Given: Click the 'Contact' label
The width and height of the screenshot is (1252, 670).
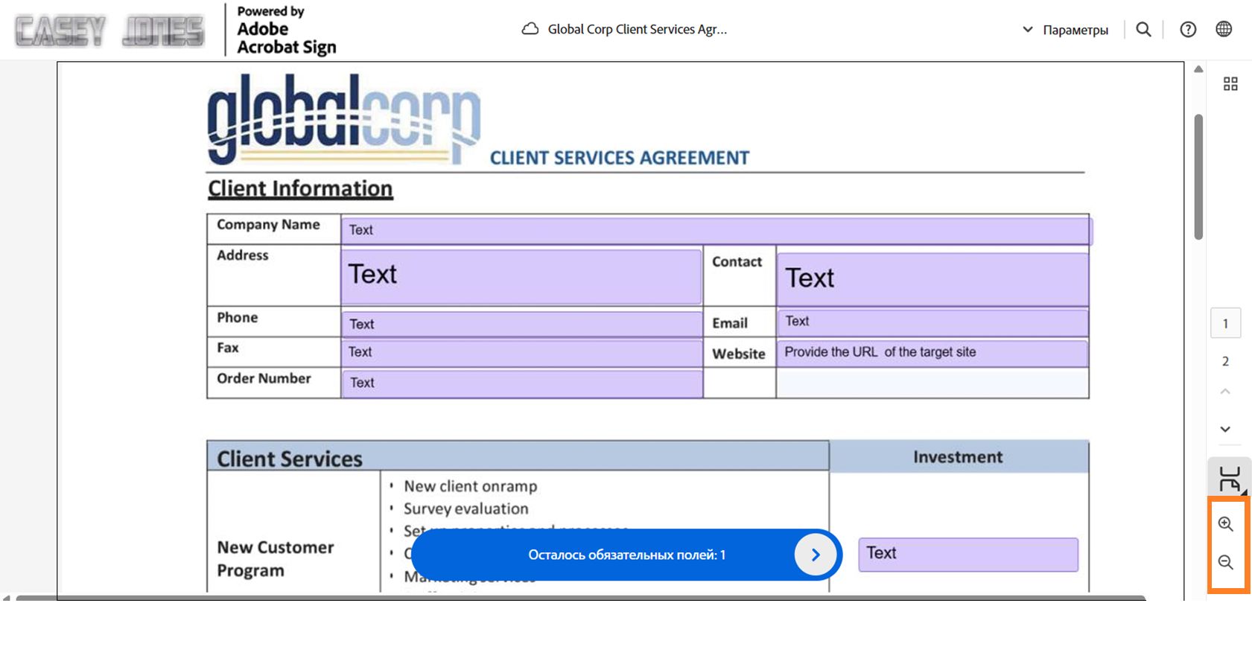Looking at the screenshot, I should 737,262.
